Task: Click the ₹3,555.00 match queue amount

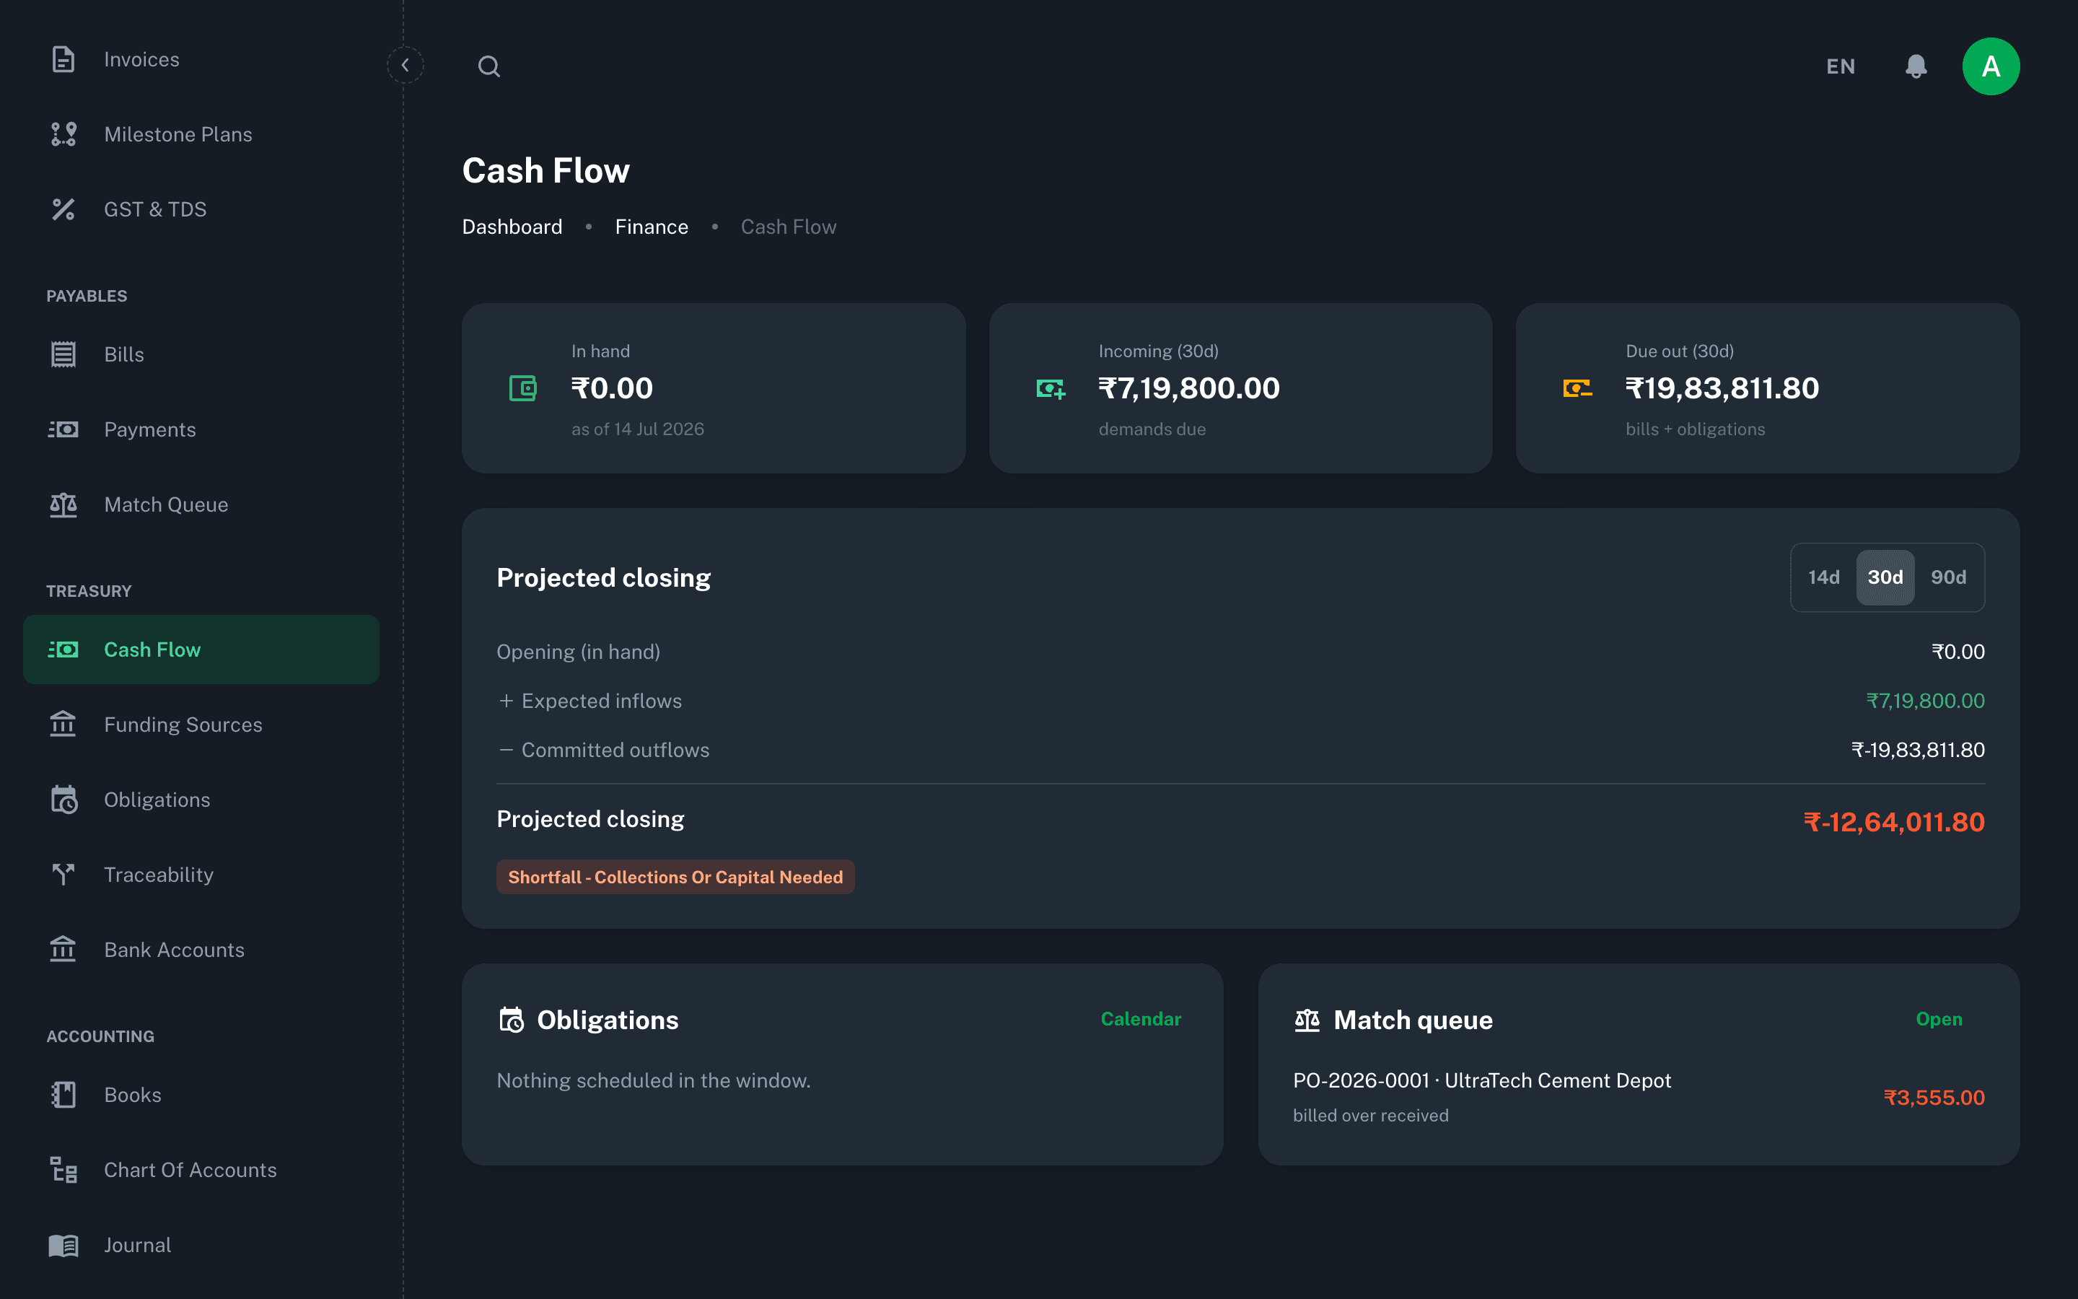Action: click(x=1934, y=1097)
